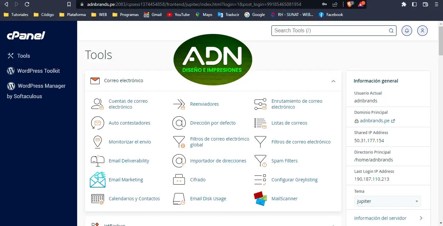Toggle the browser sidebar panel
443x226 pixels.
coord(414,4)
